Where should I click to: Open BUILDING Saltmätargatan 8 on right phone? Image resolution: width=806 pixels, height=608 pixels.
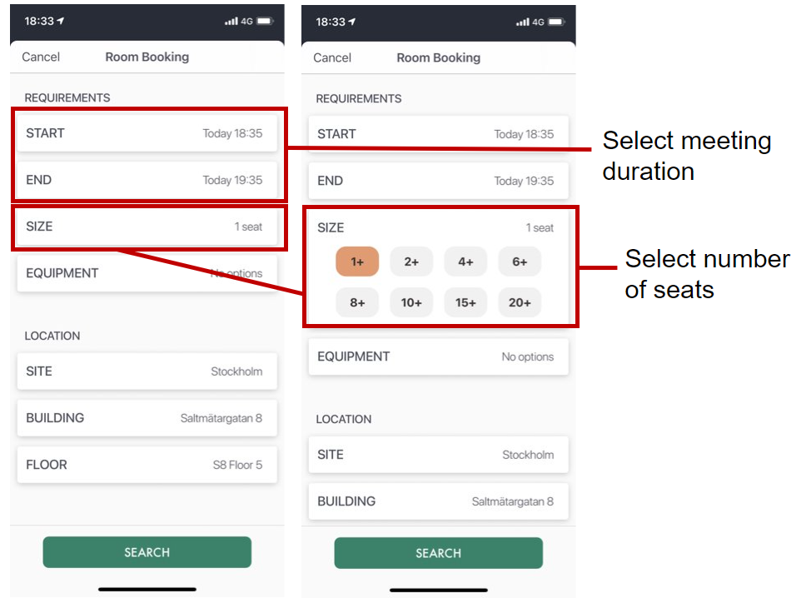(x=439, y=501)
